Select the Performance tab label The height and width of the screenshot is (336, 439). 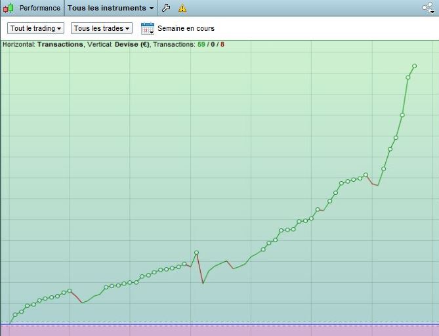(x=39, y=9)
